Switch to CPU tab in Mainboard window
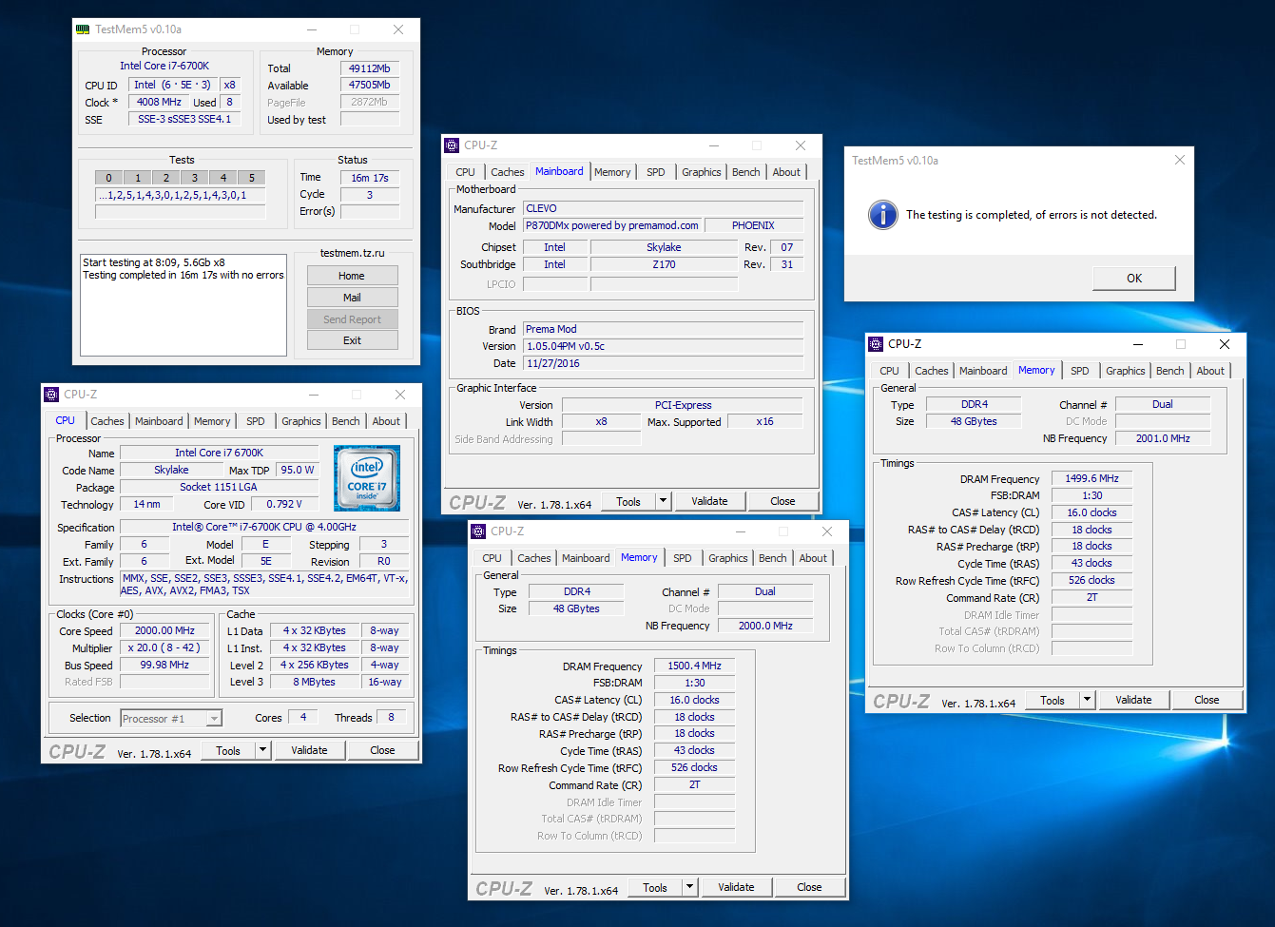 coord(466,172)
